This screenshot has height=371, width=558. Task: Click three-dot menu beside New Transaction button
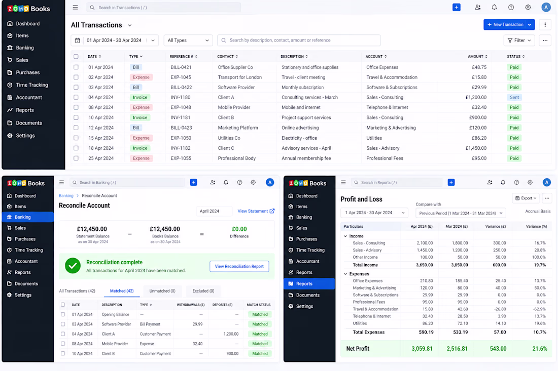545,24
